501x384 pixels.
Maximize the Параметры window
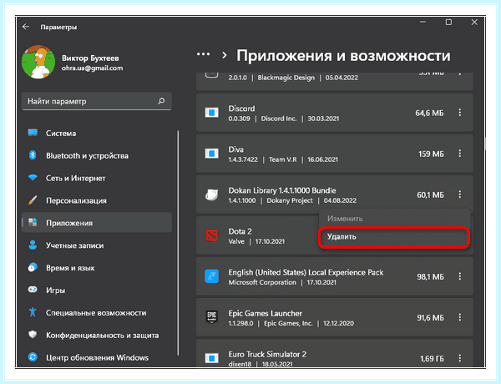(448, 22)
